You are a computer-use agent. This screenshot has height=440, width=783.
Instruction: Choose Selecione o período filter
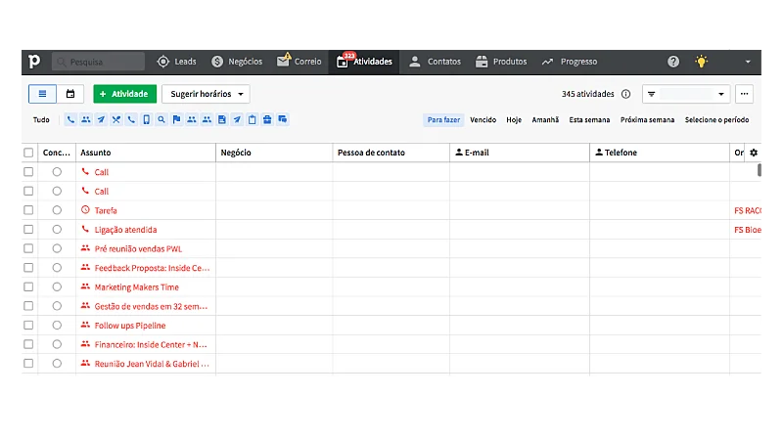point(716,119)
